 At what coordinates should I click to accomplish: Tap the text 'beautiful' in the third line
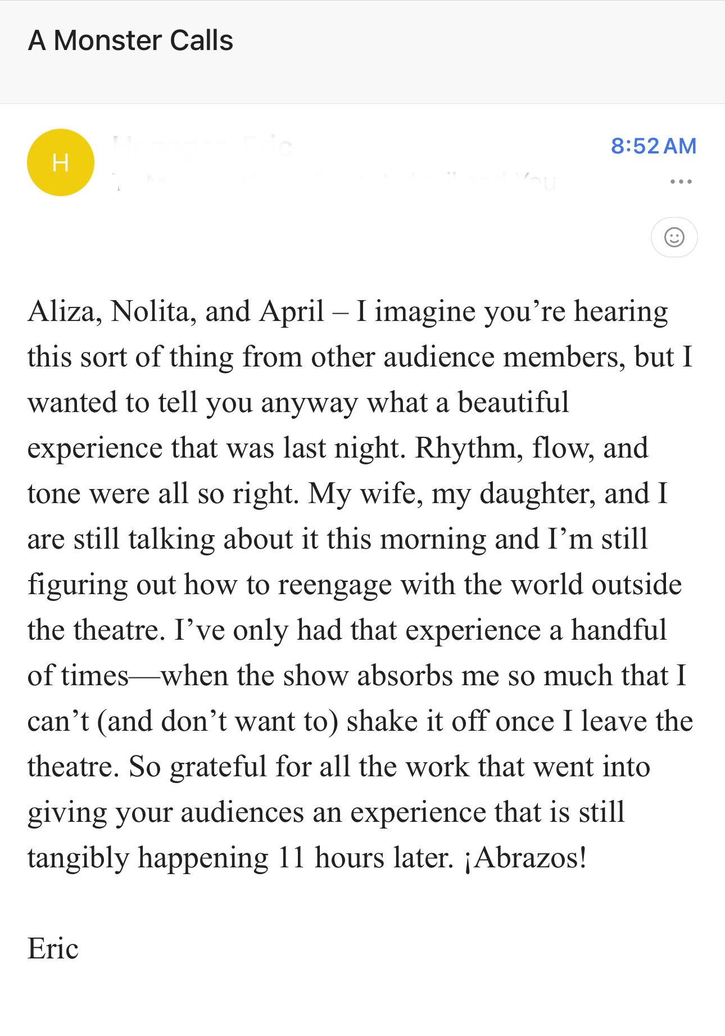click(513, 402)
